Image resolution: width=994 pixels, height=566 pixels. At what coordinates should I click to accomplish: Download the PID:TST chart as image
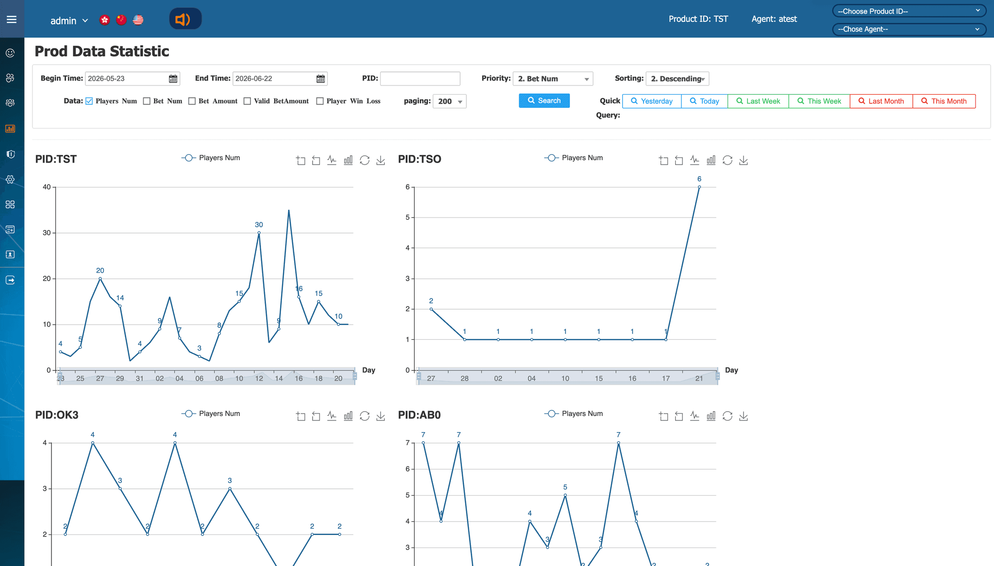click(x=381, y=160)
